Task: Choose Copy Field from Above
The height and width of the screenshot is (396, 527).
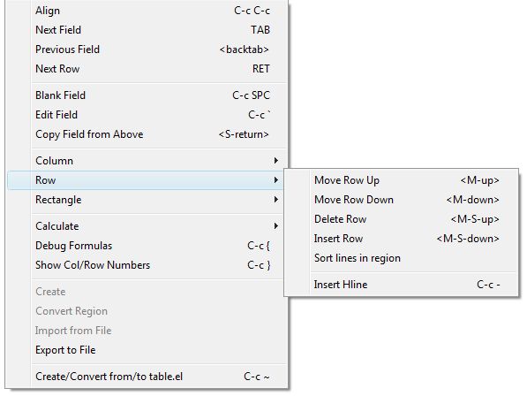Action: [x=147, y=134]
